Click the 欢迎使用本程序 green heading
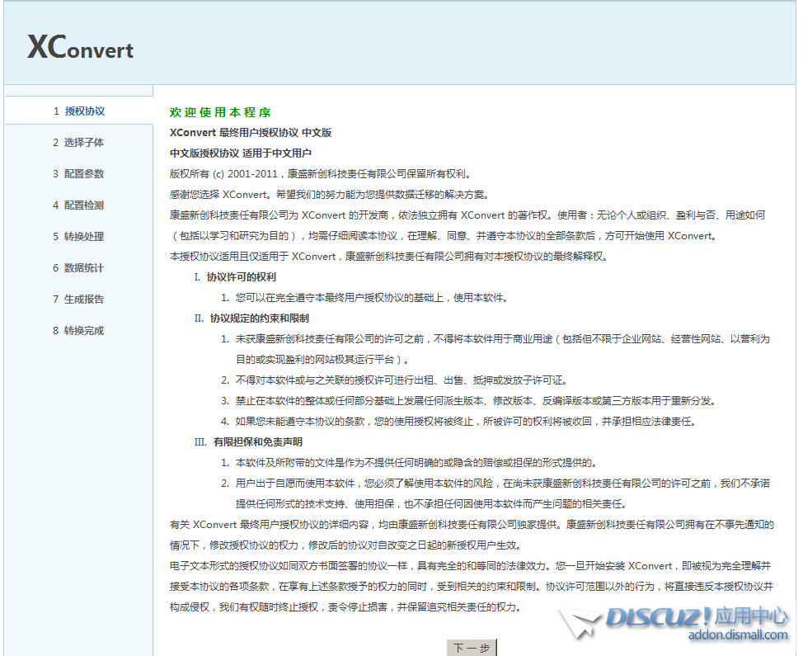Screen dimensions: 803x656 coord(220,112)
